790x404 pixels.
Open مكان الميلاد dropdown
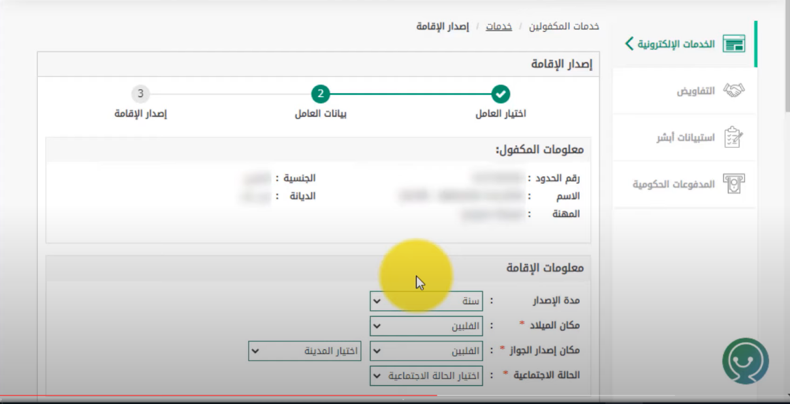[426, 326]
